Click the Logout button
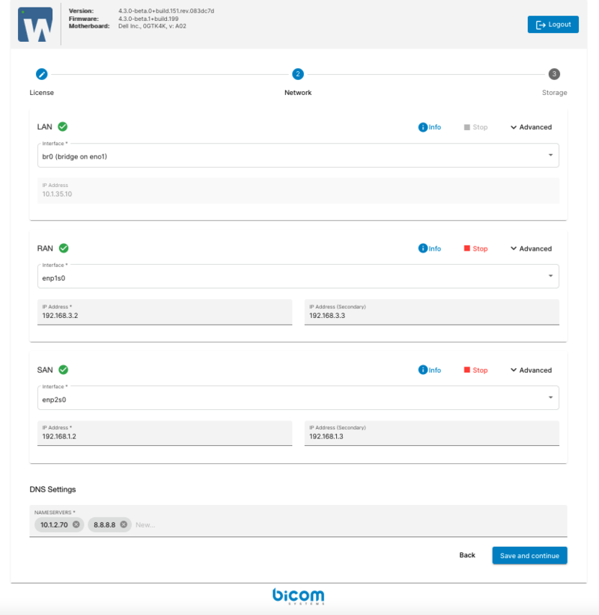This screenshot has width=599, height=615. pos(553,25)
